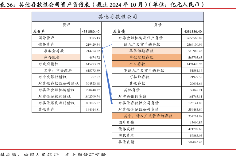This screenshot has height=156, width=236.
Task: Click the 国外资产 row label
Action: point(46,38)
